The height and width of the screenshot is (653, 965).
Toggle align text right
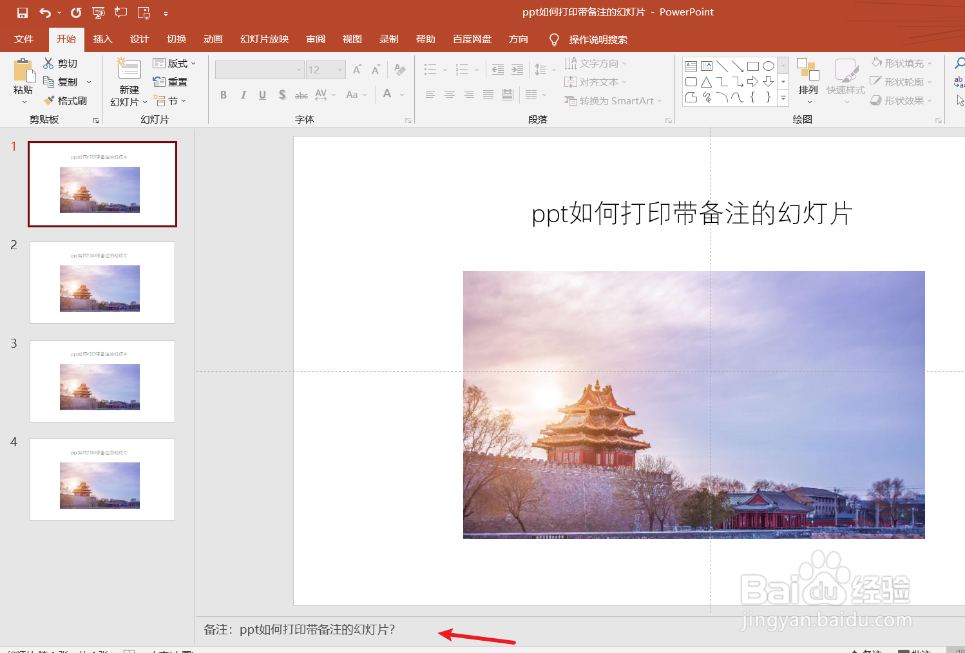tap(469, 95)
